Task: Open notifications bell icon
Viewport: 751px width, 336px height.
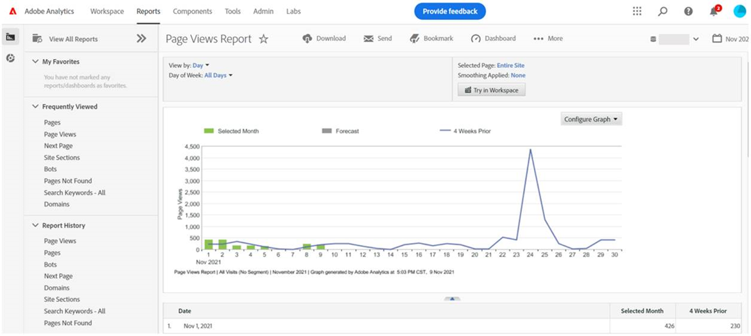Action: pyautogui.click(x=714, y=12)
